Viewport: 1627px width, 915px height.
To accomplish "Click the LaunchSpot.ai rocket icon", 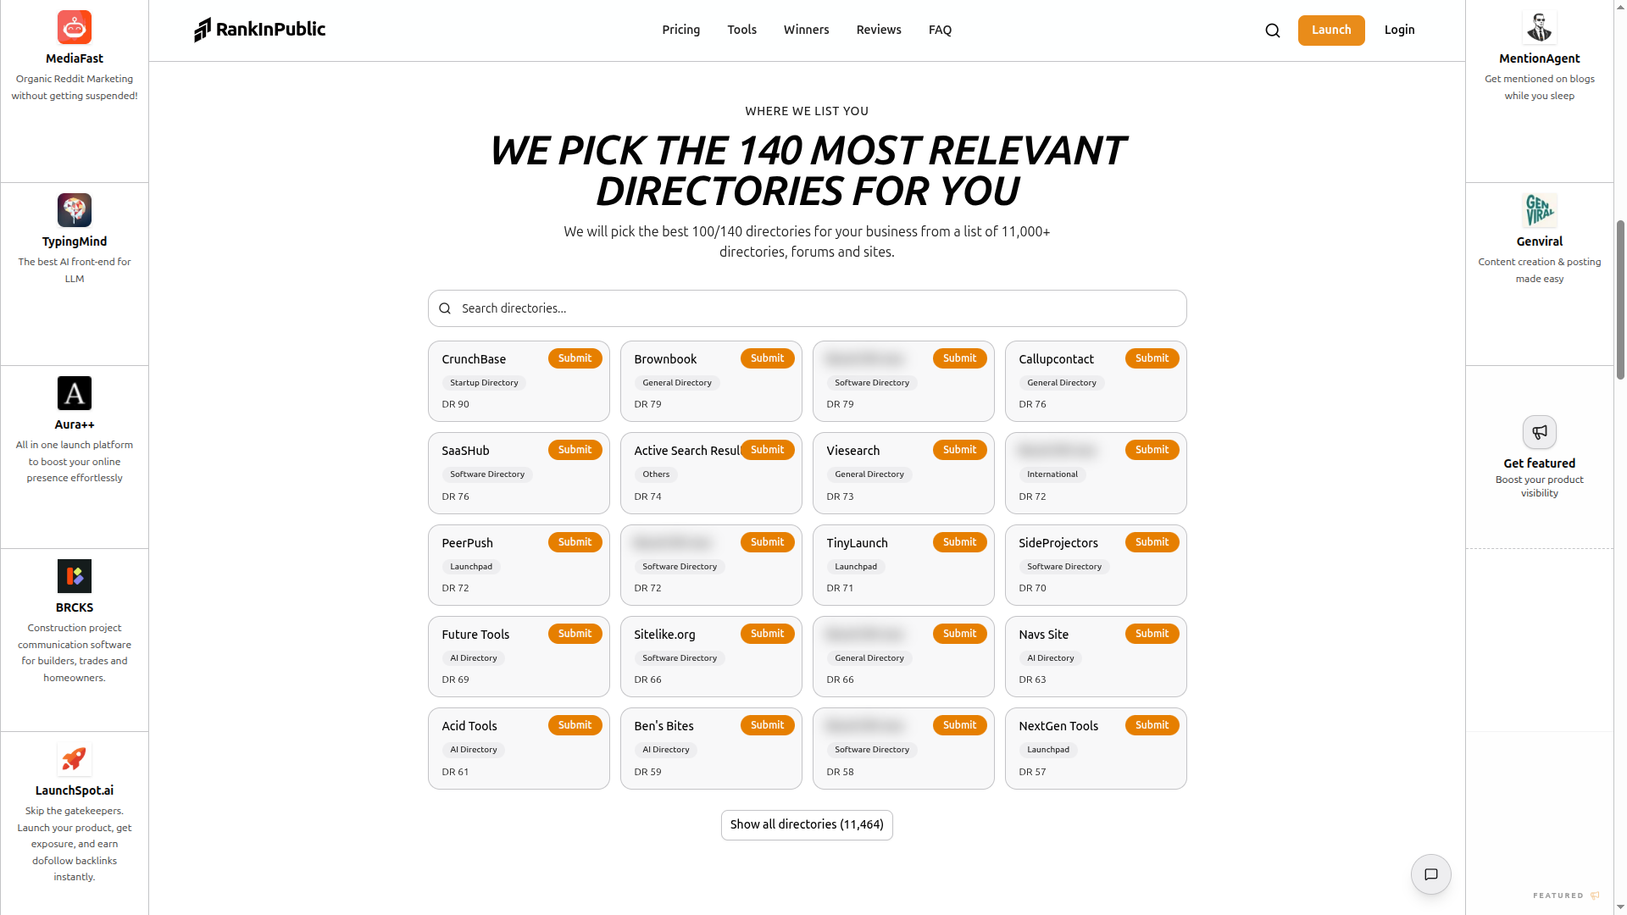I will click(x=75, y=759).
